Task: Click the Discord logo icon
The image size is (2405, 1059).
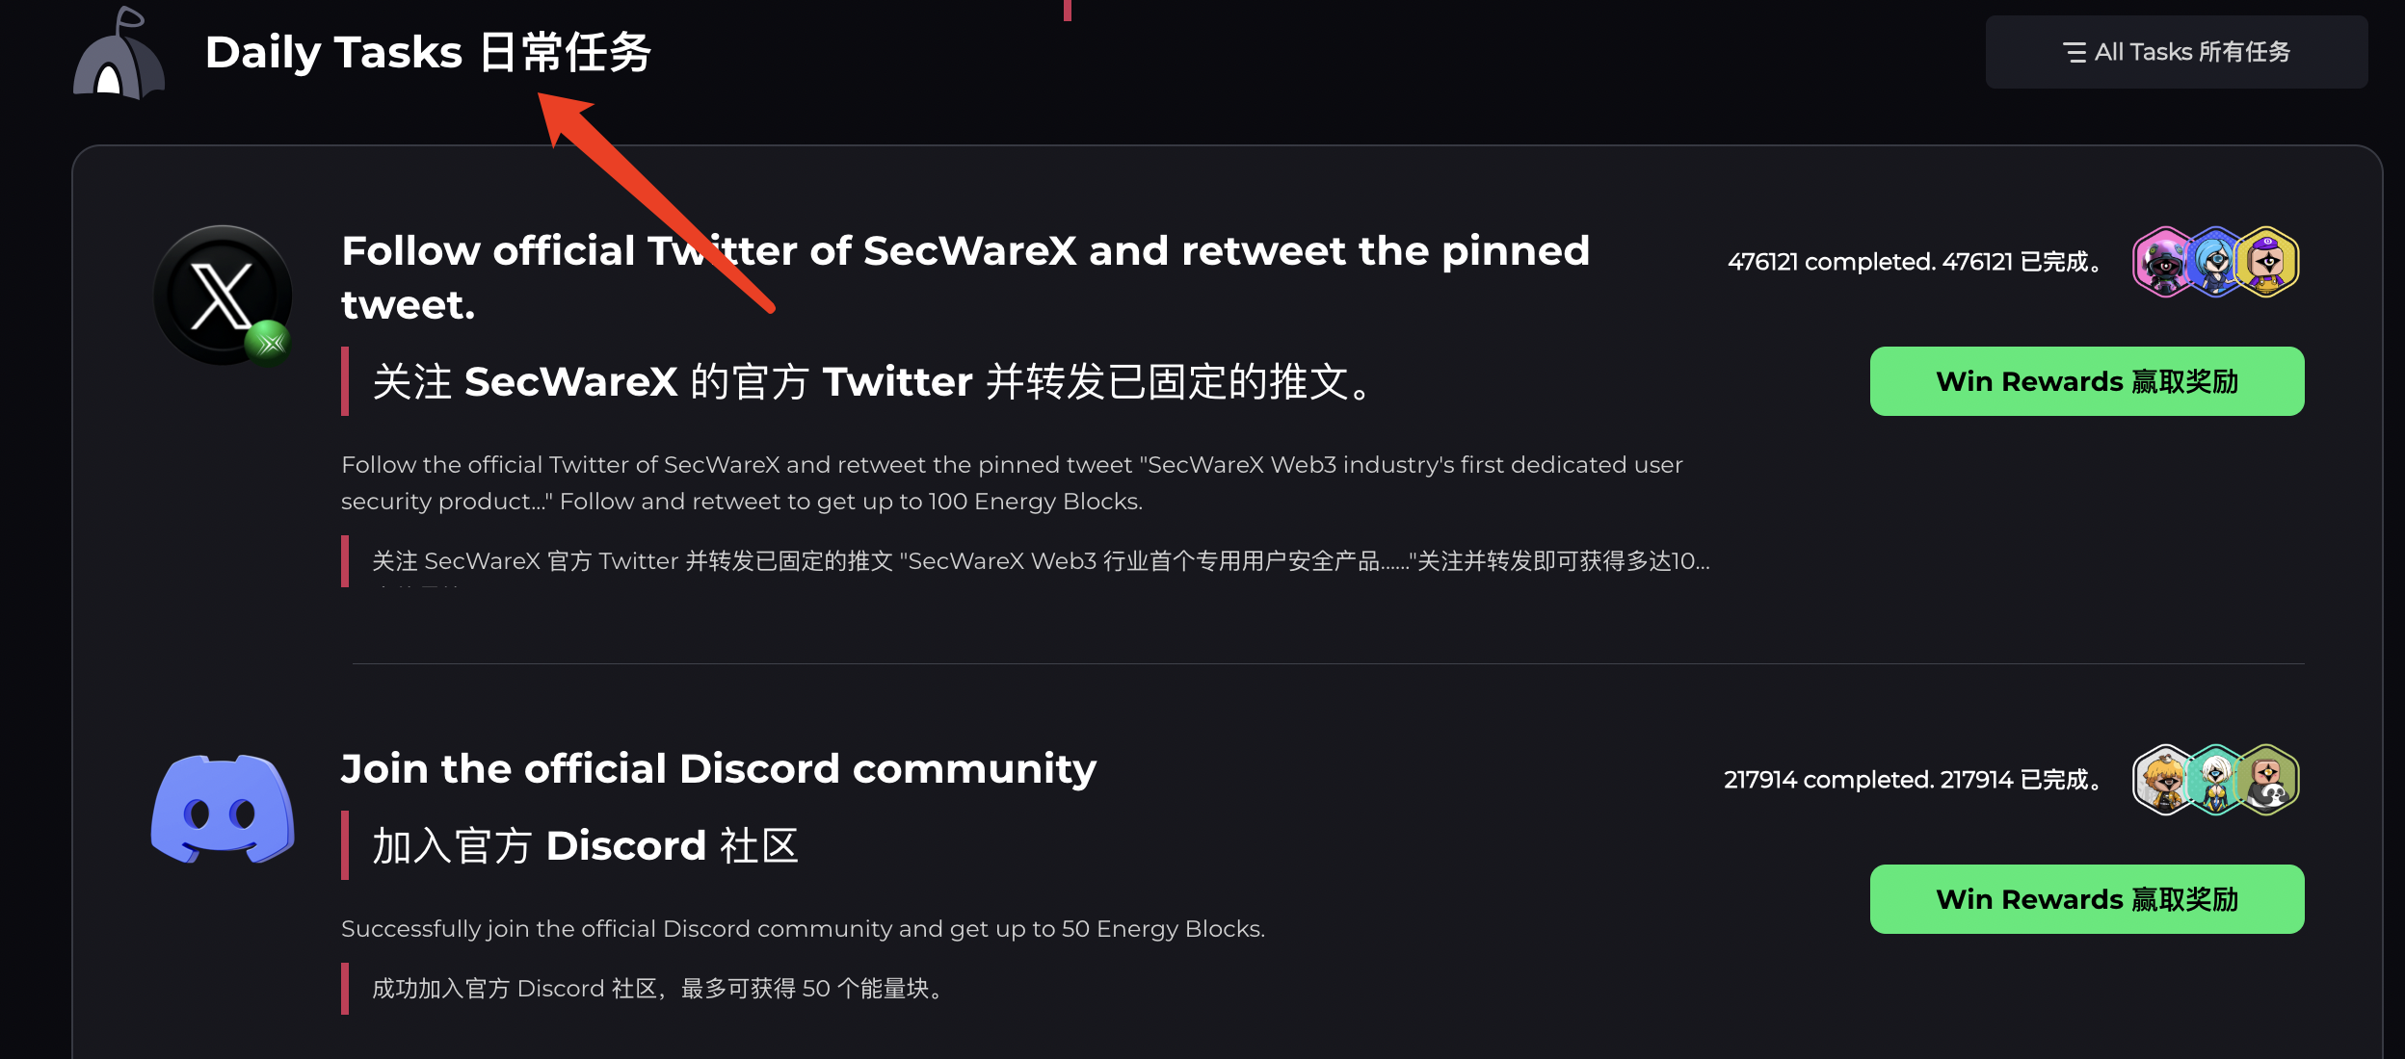Action: (x=223, y=809)
